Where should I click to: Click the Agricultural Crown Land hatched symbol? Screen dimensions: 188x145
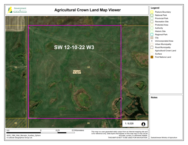click(x=152, y=51)
